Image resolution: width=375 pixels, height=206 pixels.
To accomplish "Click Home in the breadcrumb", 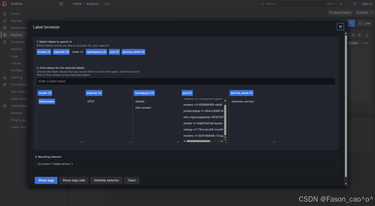I will [x=77, y=4].
